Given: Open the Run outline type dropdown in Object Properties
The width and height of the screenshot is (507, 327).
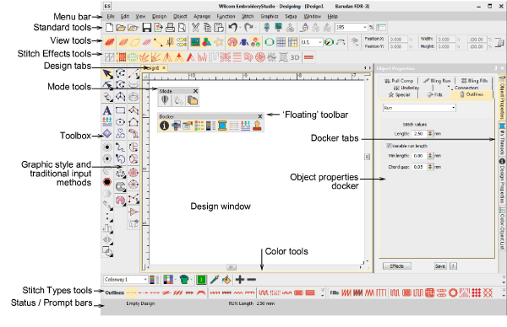Looking at the screenshot, I should coord(453,108).
